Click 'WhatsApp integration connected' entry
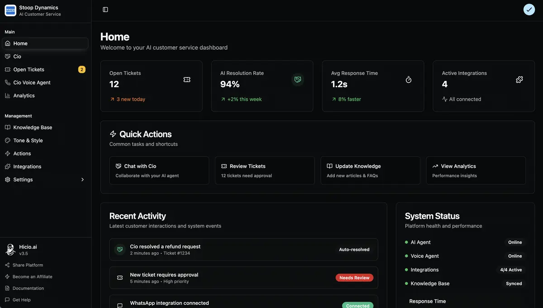The width and height of the screenshot is (543, 308). 243,302
